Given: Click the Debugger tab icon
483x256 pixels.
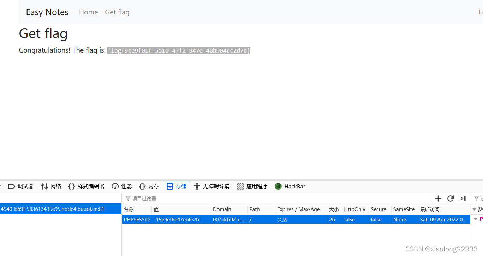Looking at the screenshot, I should click(12, 187).
